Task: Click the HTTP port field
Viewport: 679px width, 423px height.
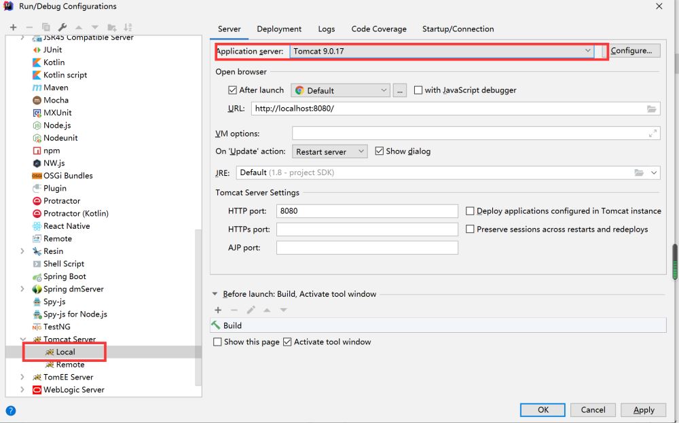Action: (x=367, y=211)
